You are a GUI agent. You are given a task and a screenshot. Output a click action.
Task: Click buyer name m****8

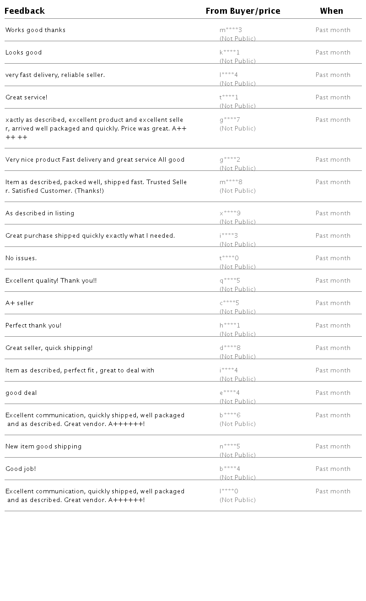[x=231, y=182]
